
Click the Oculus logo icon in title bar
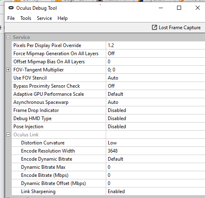point(11,8)
